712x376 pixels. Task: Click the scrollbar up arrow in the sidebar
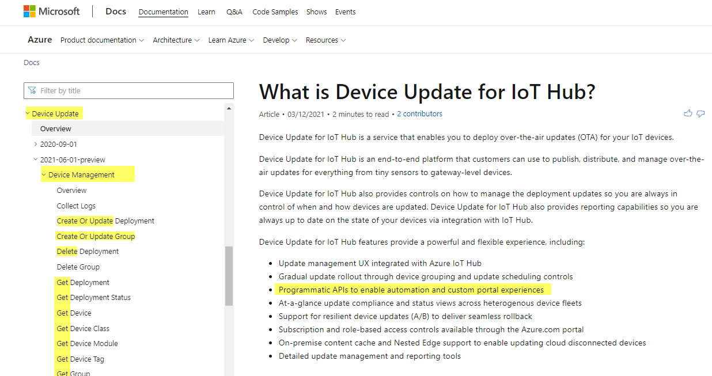coord(229,108)
